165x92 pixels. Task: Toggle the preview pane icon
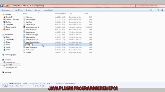click(x=158, y=10)
